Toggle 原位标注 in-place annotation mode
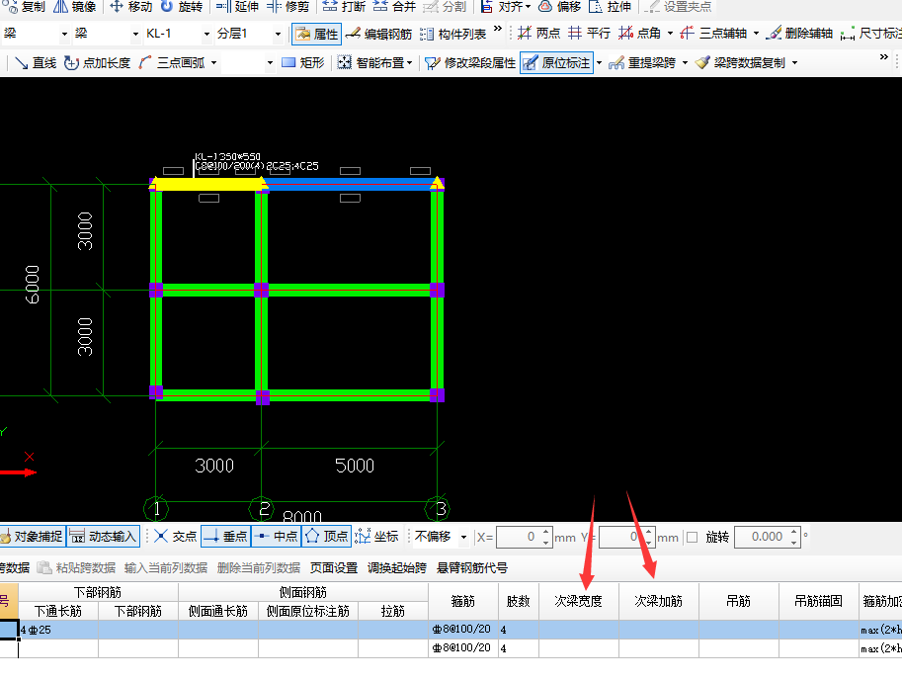This screenshot has height=682, width=902. 556,62
